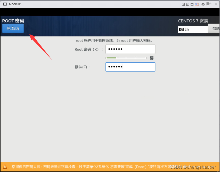Screen dimensions: 220x172
Task: Click the 完成(D) done button
Action: pos(13,28)
